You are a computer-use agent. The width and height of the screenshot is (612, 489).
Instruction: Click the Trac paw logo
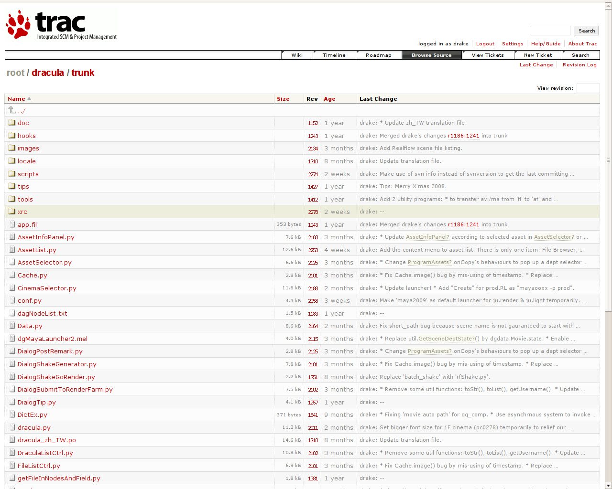click(x=19, y=24)
